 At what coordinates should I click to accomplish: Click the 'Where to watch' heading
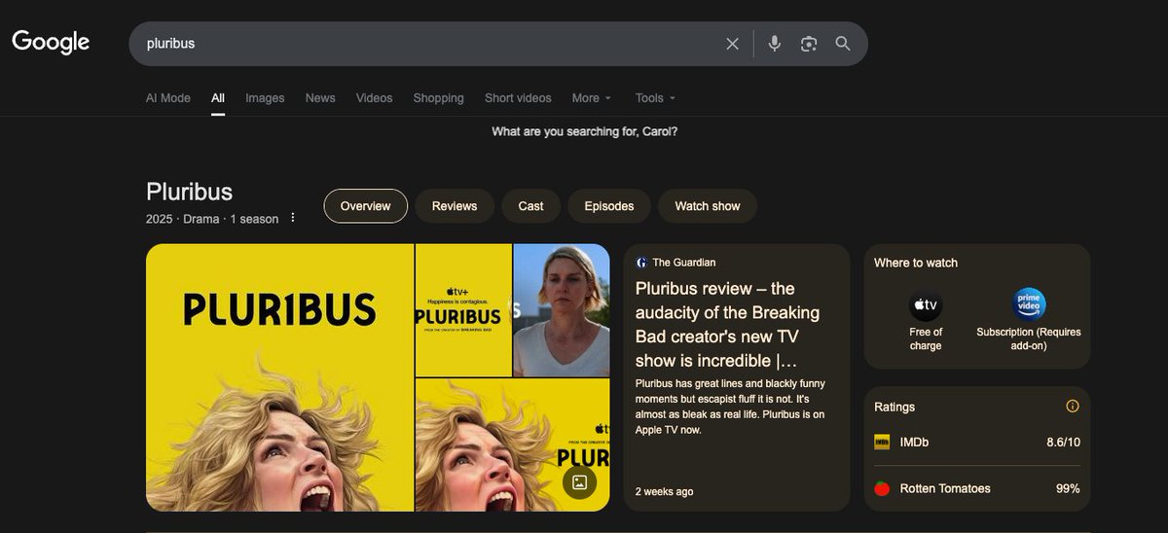pos(916,263)
